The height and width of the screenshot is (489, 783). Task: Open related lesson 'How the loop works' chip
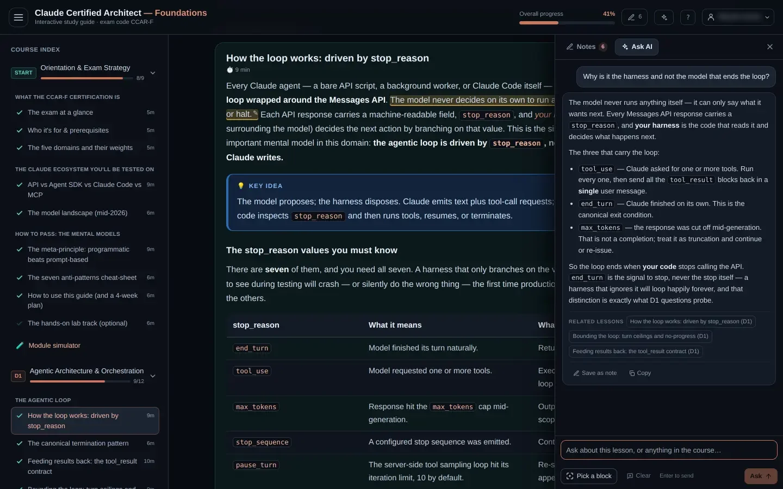691,322
